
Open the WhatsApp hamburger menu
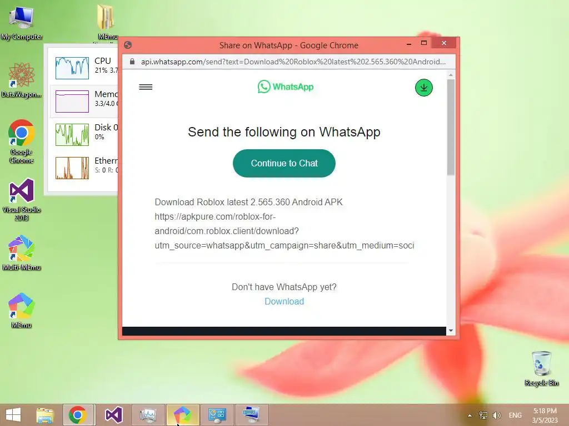click(x=146, y=87)
